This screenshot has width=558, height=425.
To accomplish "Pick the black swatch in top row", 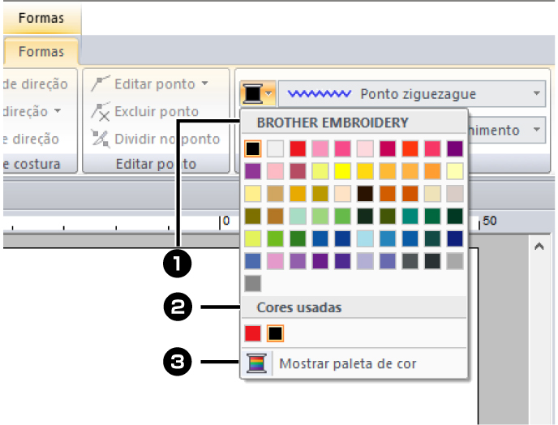I will (x=253, y=148).
